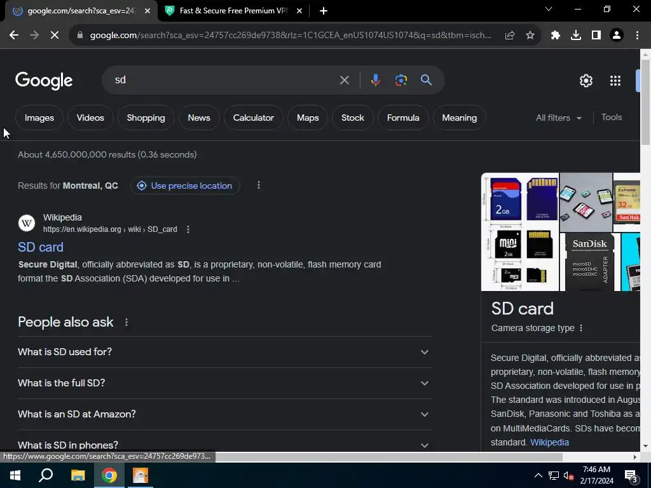Click the Wikipedia link in knowledge panel
Viewport: 651px width, 488px height.
tap(549, 442)
